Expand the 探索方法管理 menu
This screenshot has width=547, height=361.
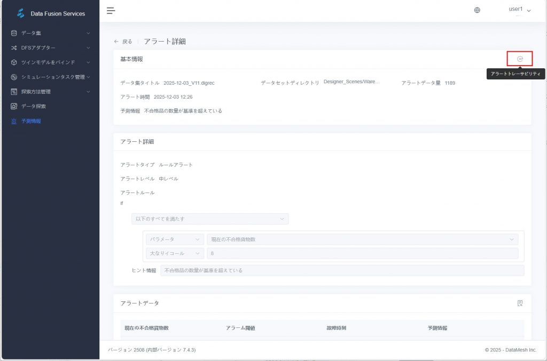point(50,92)
